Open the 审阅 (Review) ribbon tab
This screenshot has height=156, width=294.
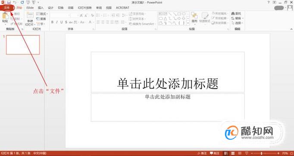99,8
